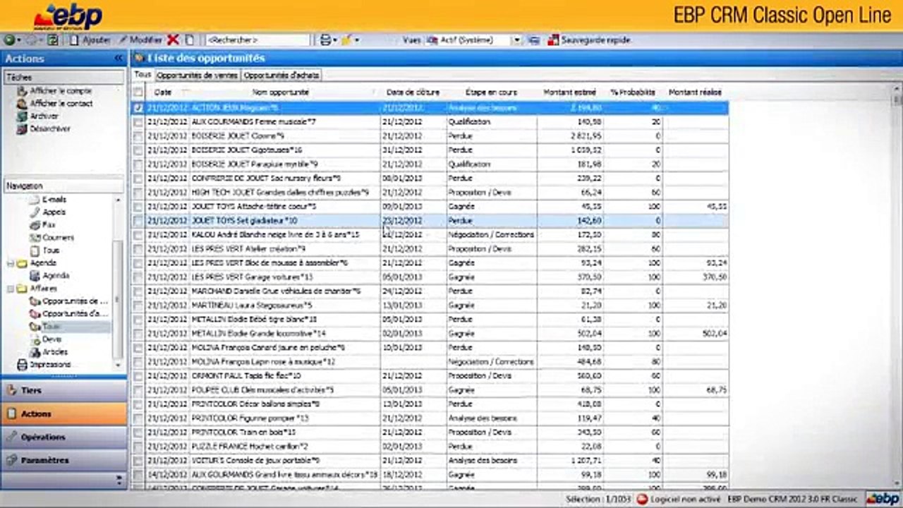The width and height of the screenshot is (903, 508).
Task: Select the JOUET TOYS Set gladiateur row
Action: click(x=437, y=221)
